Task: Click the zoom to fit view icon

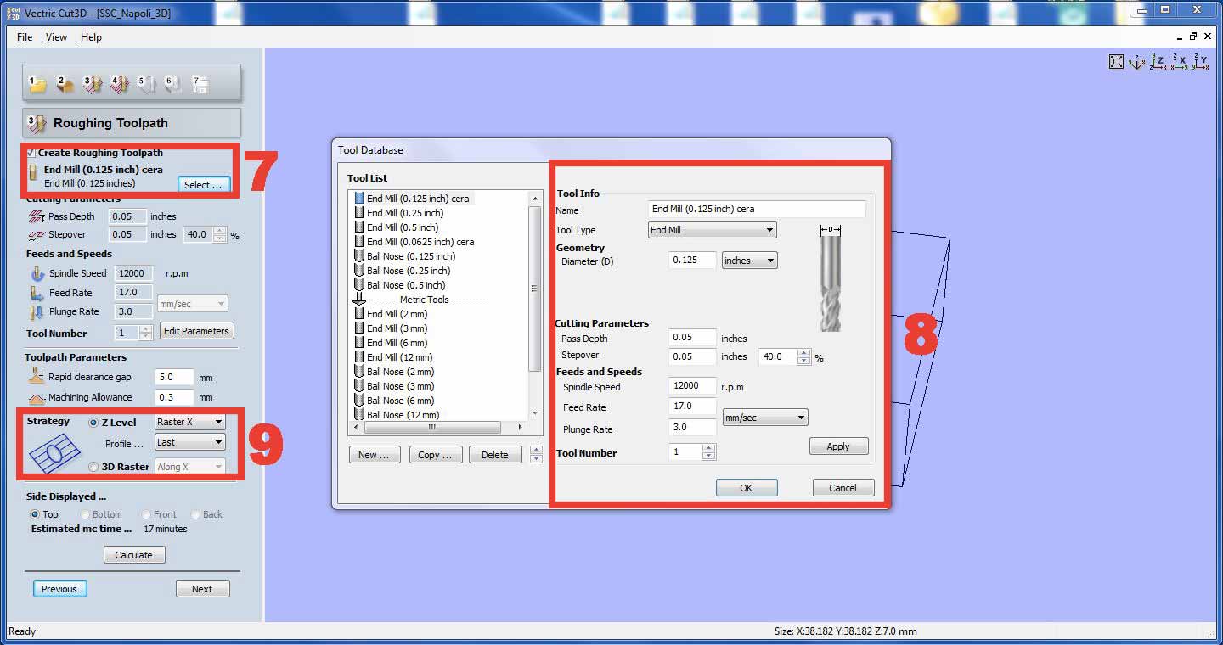Action: [1116, 61]
